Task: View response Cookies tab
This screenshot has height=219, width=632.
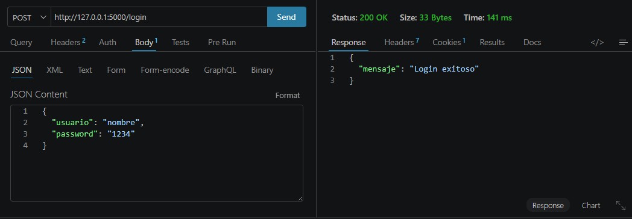Action: (449, 42)
